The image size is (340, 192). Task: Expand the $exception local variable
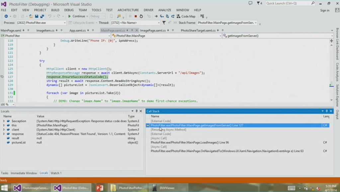4,121
